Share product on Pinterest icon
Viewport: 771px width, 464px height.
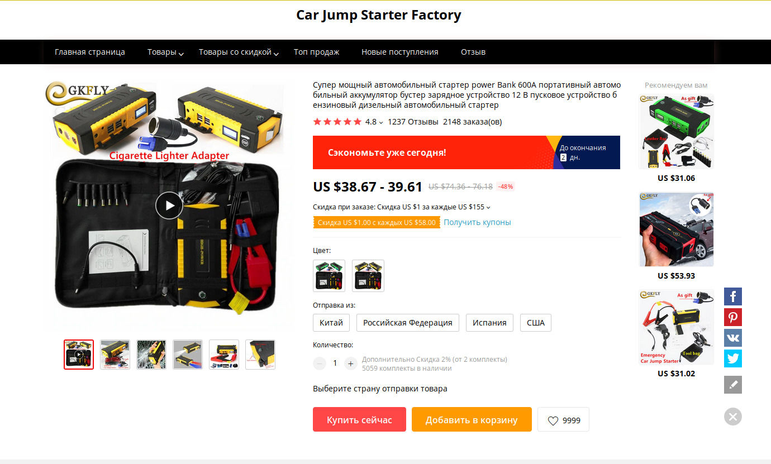coord(733,317)
